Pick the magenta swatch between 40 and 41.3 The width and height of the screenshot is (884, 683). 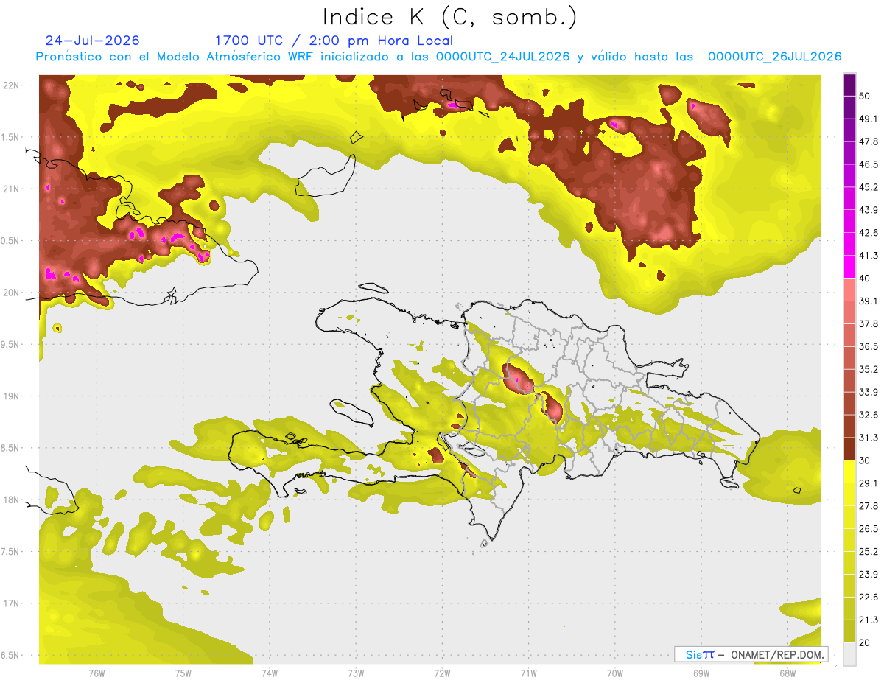coord(849,267)
